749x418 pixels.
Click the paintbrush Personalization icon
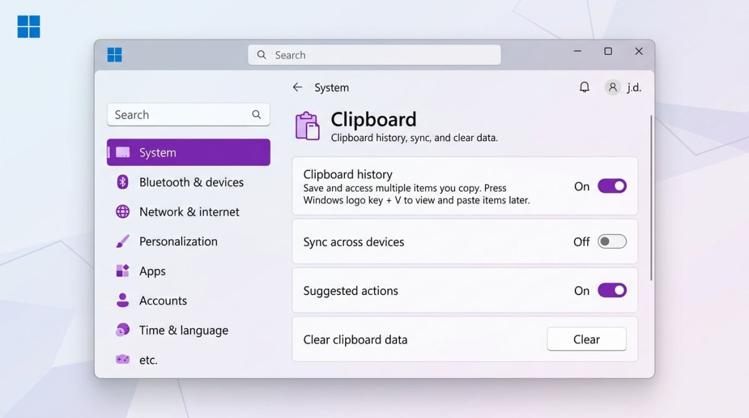(x=123, y=241)
